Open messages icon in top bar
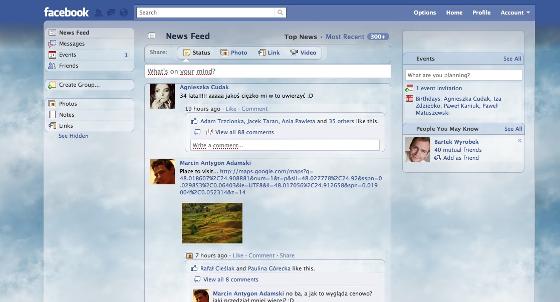This screenshot has height=302, width=560. pos(111,13)
